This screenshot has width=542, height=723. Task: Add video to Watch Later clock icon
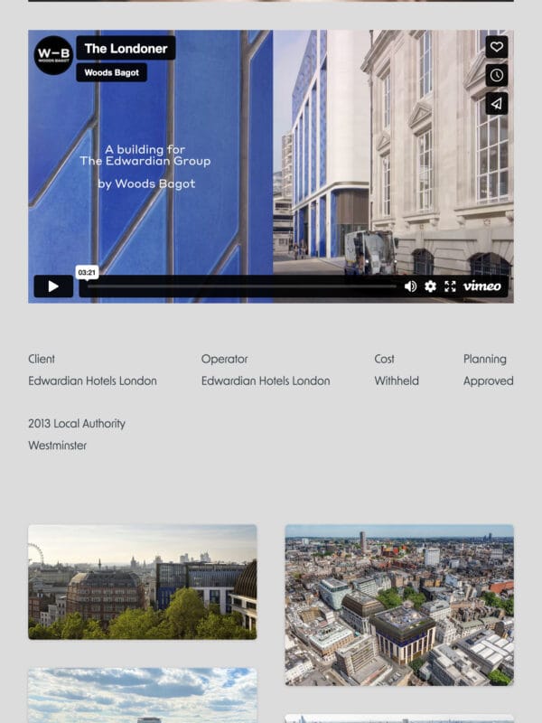pyautogui.click(x=496, y=75)
